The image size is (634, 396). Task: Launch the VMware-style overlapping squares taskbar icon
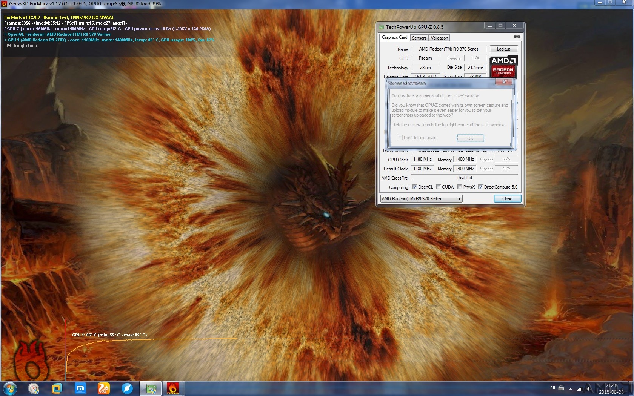57,388
